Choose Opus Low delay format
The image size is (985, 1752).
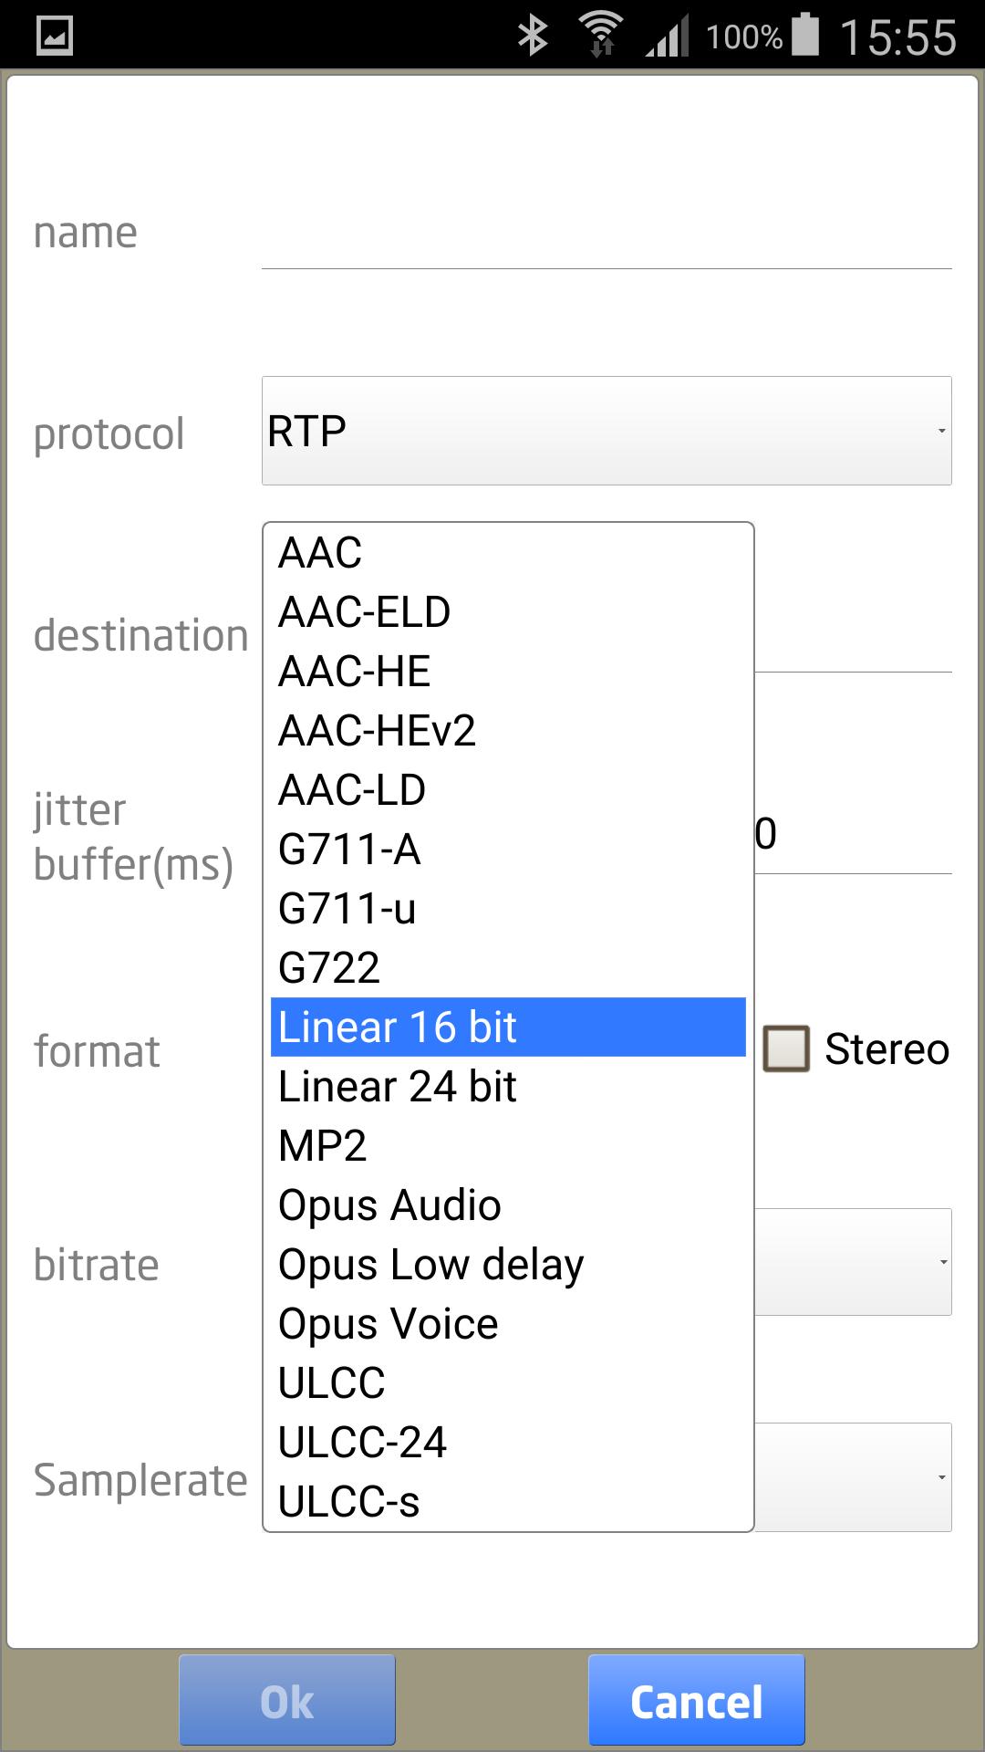[430, 1264]
